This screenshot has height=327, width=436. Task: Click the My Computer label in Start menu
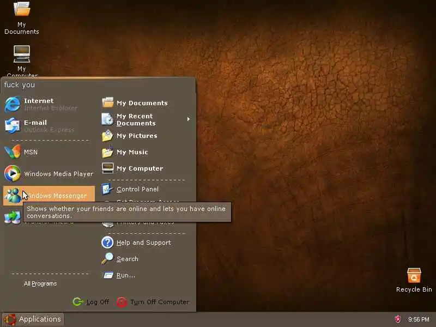pyautogui.click(x=140, y=168)
